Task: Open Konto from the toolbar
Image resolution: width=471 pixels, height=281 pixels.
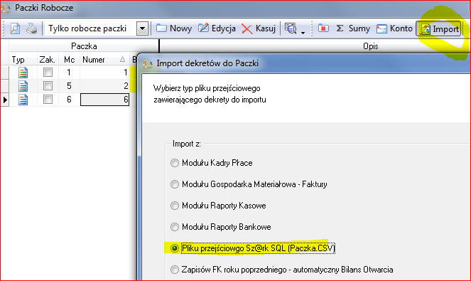Action: point(394,28)
